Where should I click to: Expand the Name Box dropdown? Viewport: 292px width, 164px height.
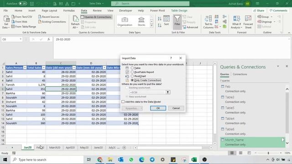click(x=21, y=39)
